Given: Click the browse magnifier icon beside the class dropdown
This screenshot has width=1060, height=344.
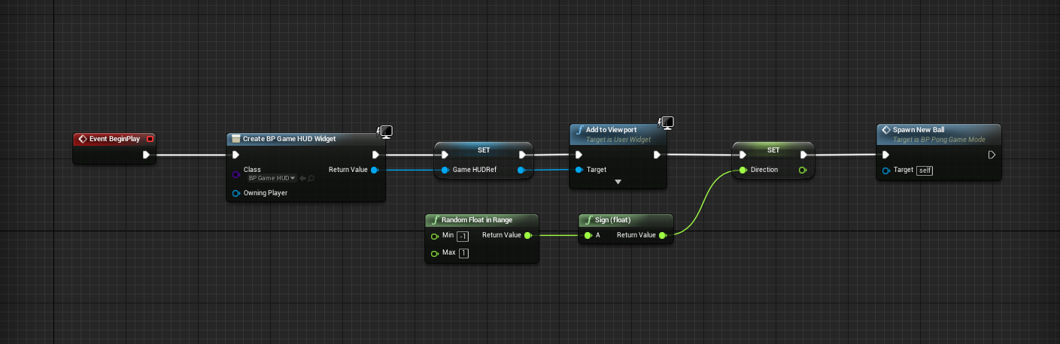Looking at the screenshot, I should pos(311,178).
